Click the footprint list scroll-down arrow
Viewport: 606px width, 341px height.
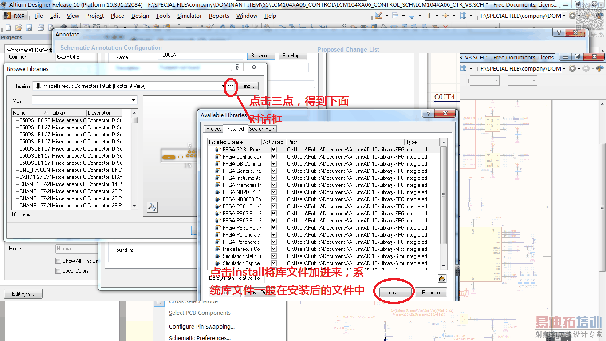(134, 206)
